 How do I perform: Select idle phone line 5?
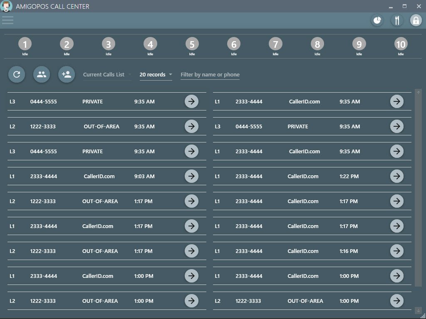pyautogui.click(x=192, y=44)
